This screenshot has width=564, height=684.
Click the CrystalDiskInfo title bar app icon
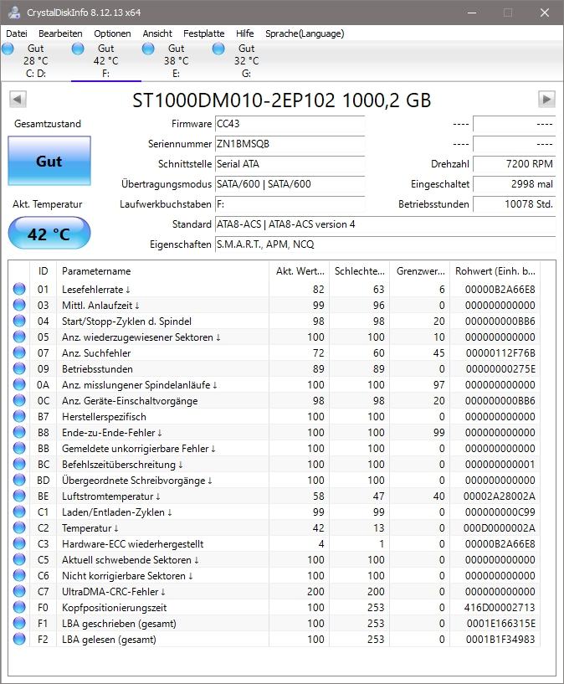click(14, 13)
